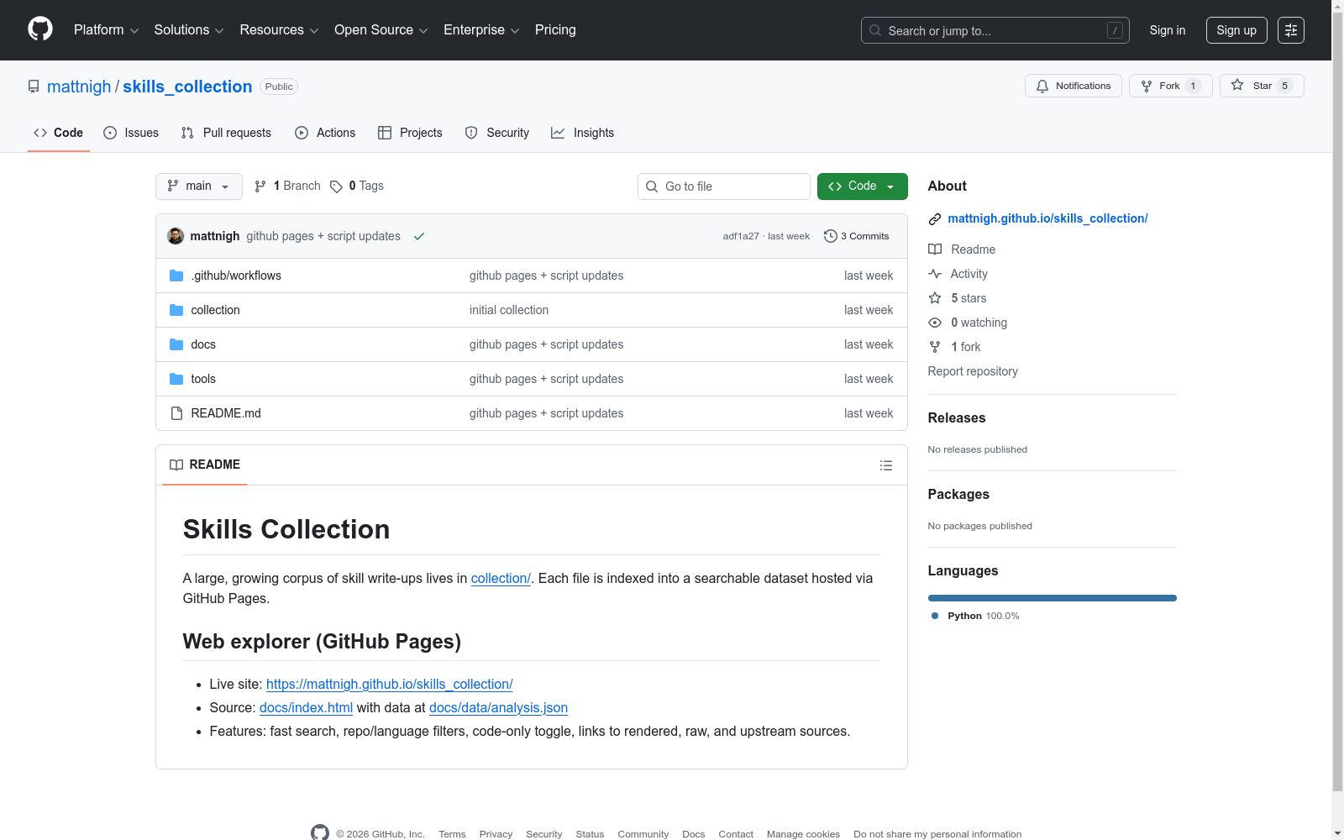Click the docs folder icon
Screen dimensions: 1344x840
click(x=176, y=344)
